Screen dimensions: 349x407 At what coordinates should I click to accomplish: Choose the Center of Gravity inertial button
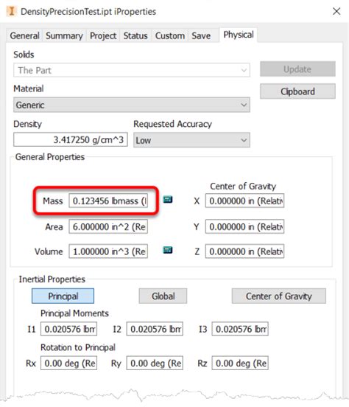(279, 296)
